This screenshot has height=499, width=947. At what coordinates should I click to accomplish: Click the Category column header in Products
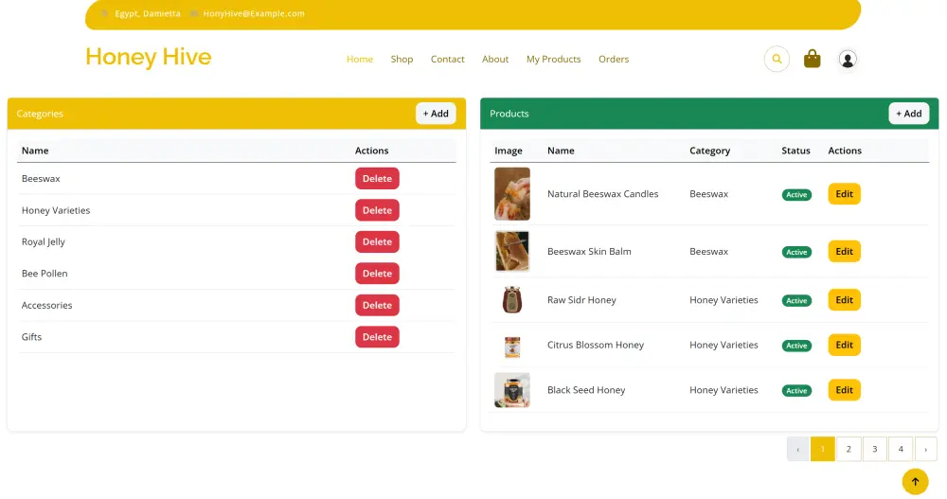(x=709, y=151)
